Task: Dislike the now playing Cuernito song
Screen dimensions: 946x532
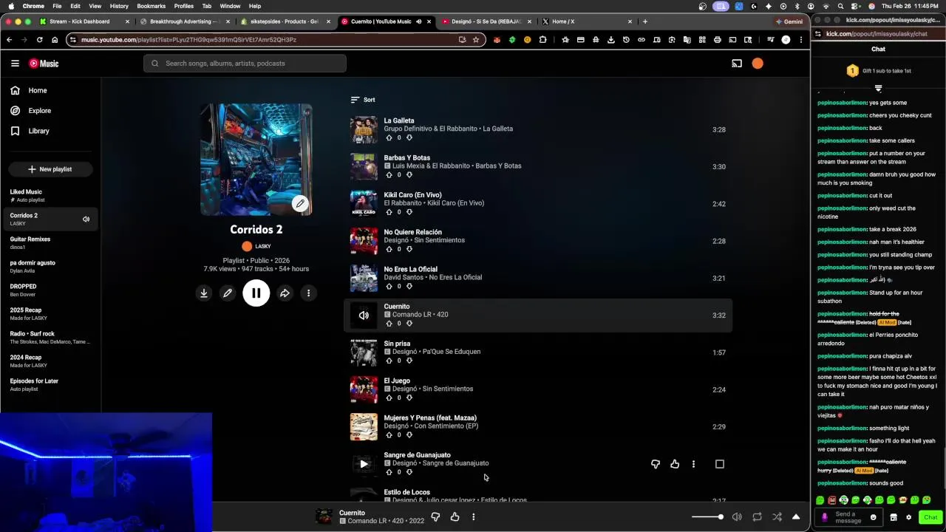Action: click(435, 517)
